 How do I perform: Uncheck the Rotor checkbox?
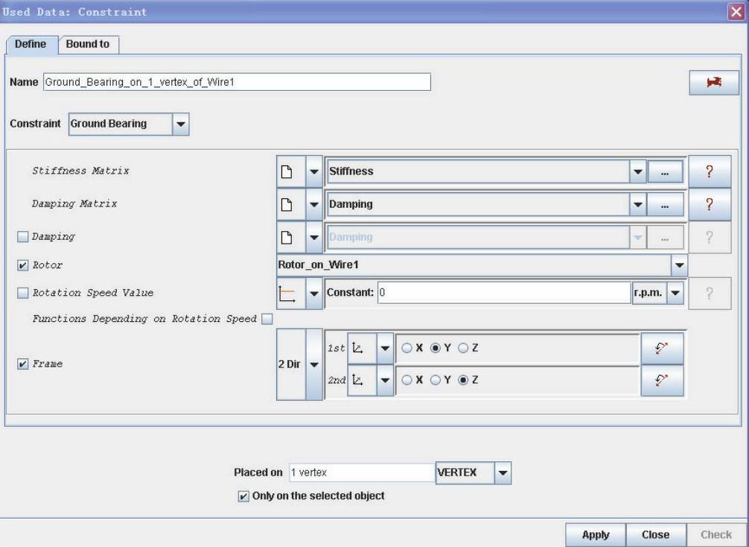[22, 265]
